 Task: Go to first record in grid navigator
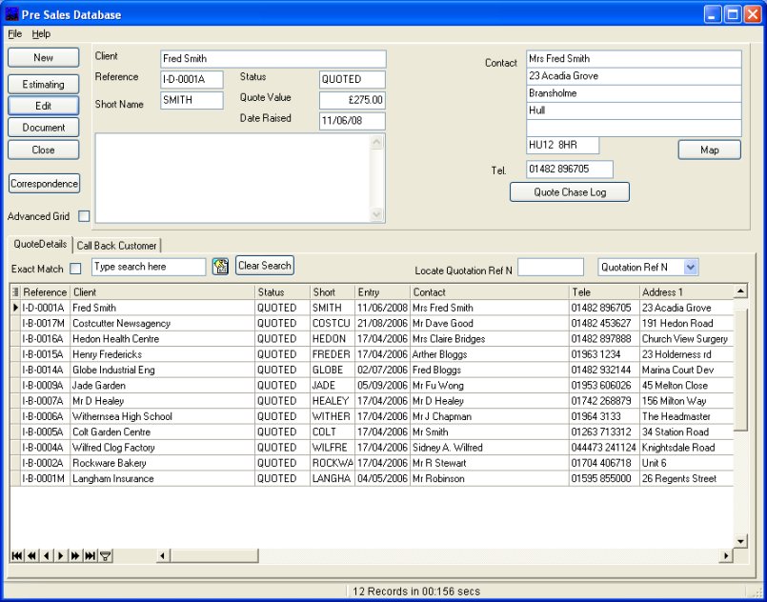(16, 555)
